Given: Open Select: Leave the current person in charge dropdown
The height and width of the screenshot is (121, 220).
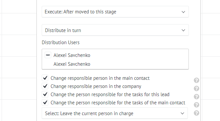Looking at the screenshot, I should (x=115, y=113).
